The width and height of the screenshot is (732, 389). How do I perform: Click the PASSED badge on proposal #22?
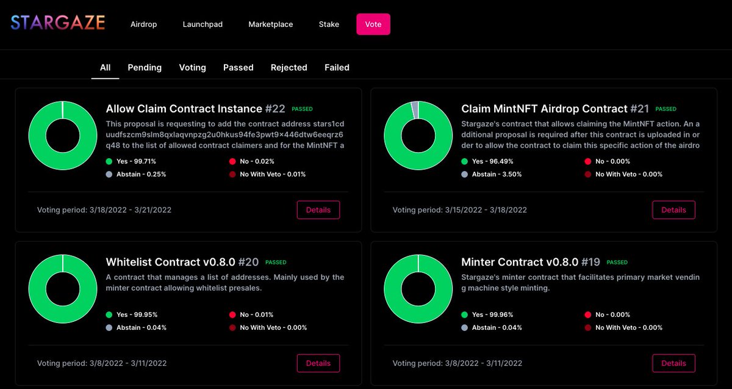coord(302,109)
